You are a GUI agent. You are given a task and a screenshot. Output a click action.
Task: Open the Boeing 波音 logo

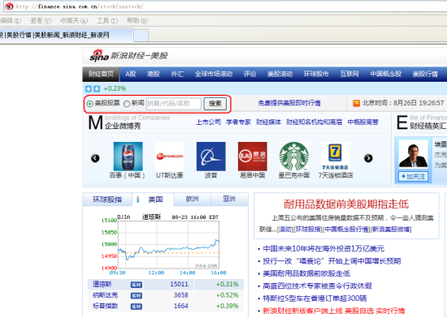(211, 157)
